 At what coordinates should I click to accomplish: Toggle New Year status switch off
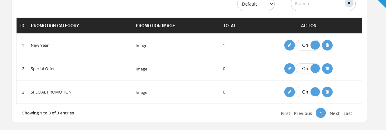[308, 45]
